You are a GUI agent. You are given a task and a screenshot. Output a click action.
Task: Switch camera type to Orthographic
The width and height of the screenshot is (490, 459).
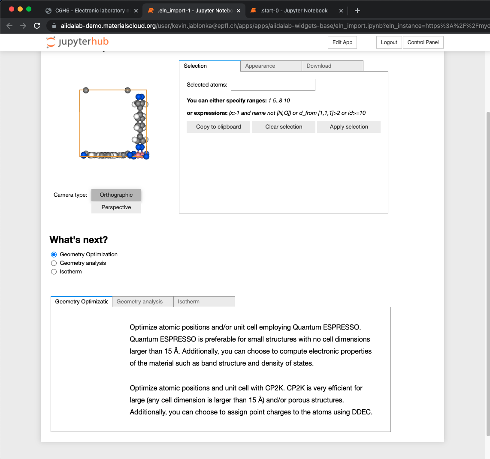[116, 195]
